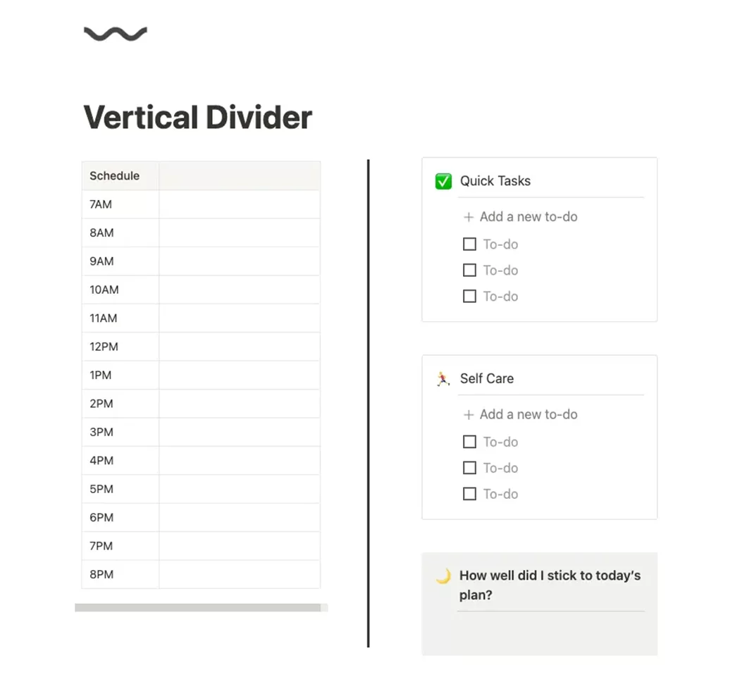735x689 pixels.
Task: Click the empty cell next to 9AM
Action: click(240, 261)
